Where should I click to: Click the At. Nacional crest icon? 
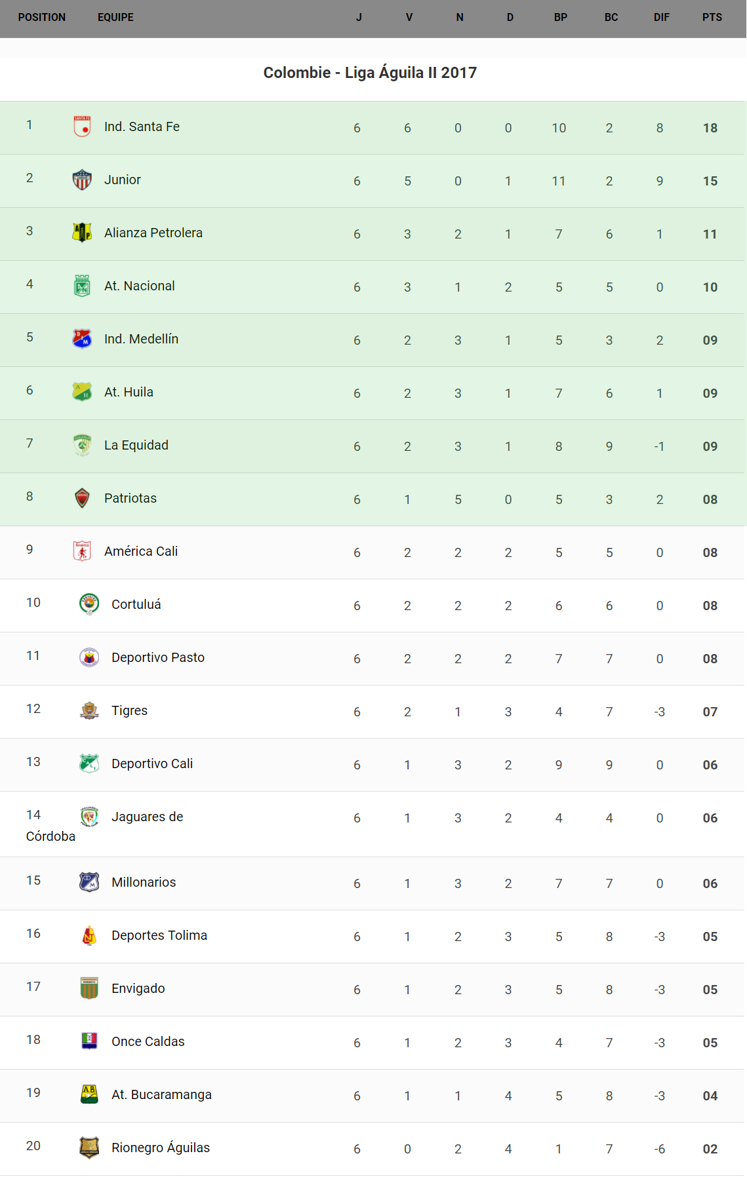coord(82,286)
